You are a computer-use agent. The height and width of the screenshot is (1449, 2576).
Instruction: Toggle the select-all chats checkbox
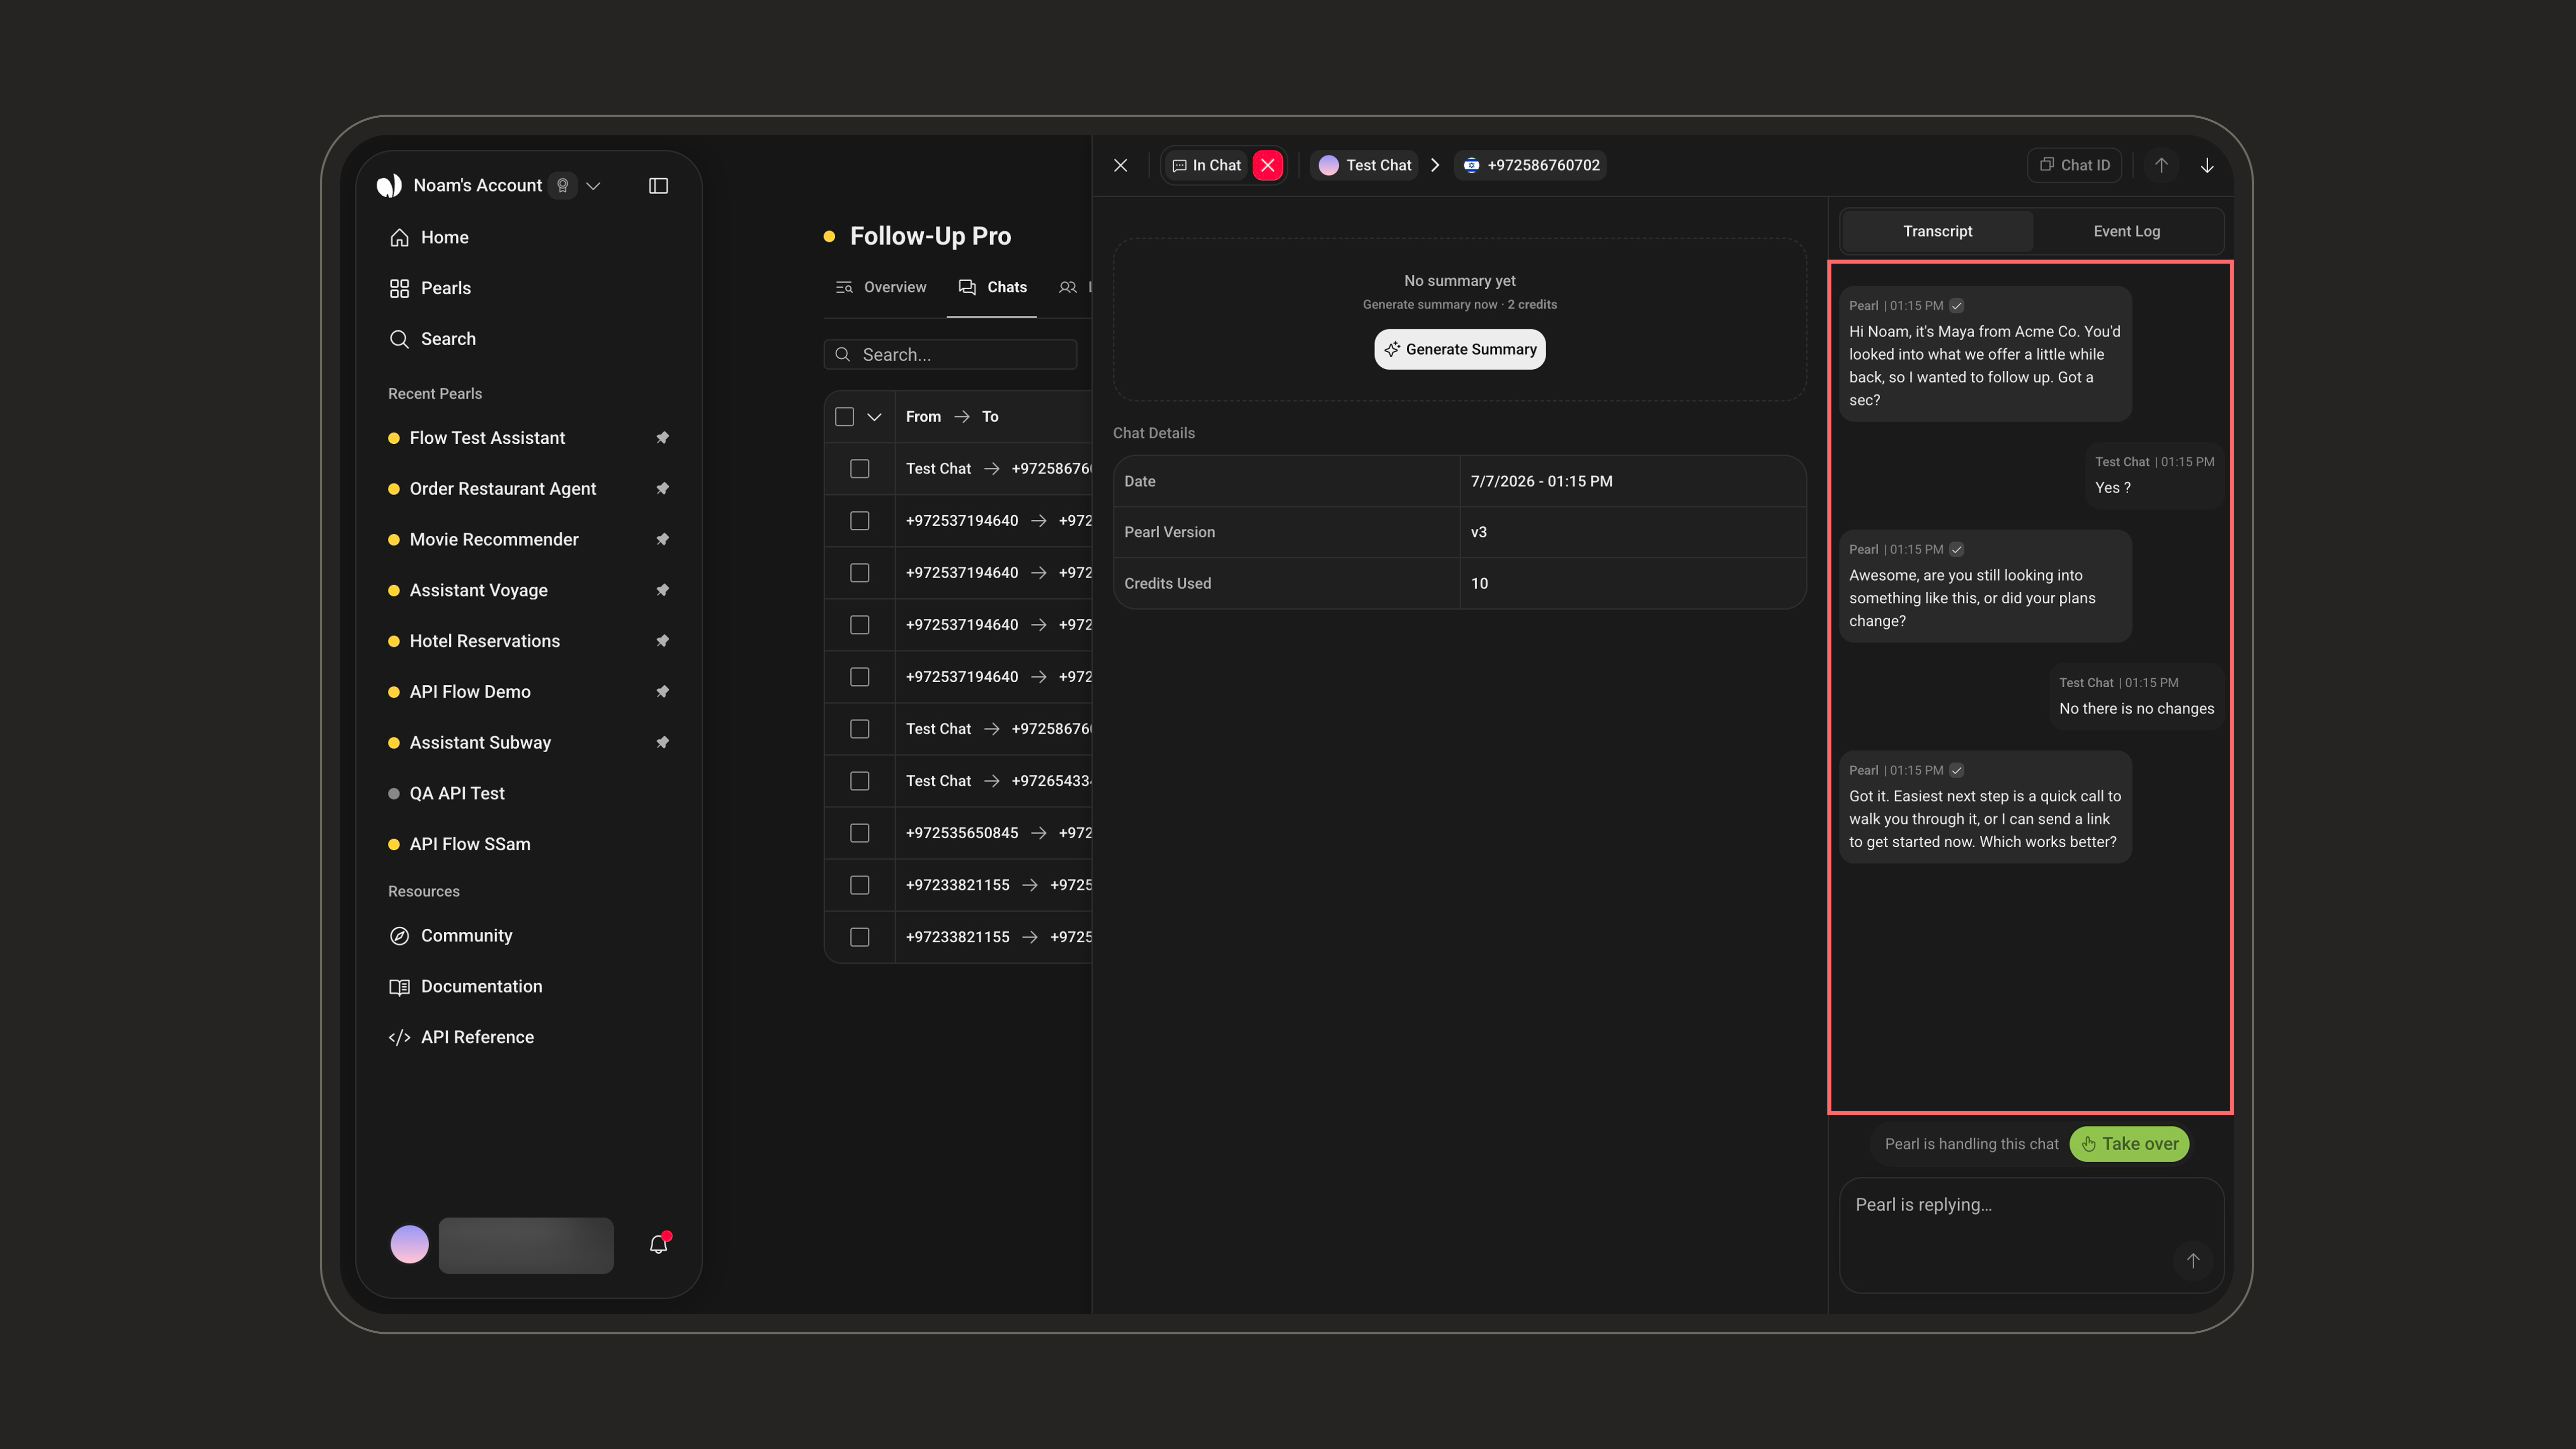[x=844, y=417]
